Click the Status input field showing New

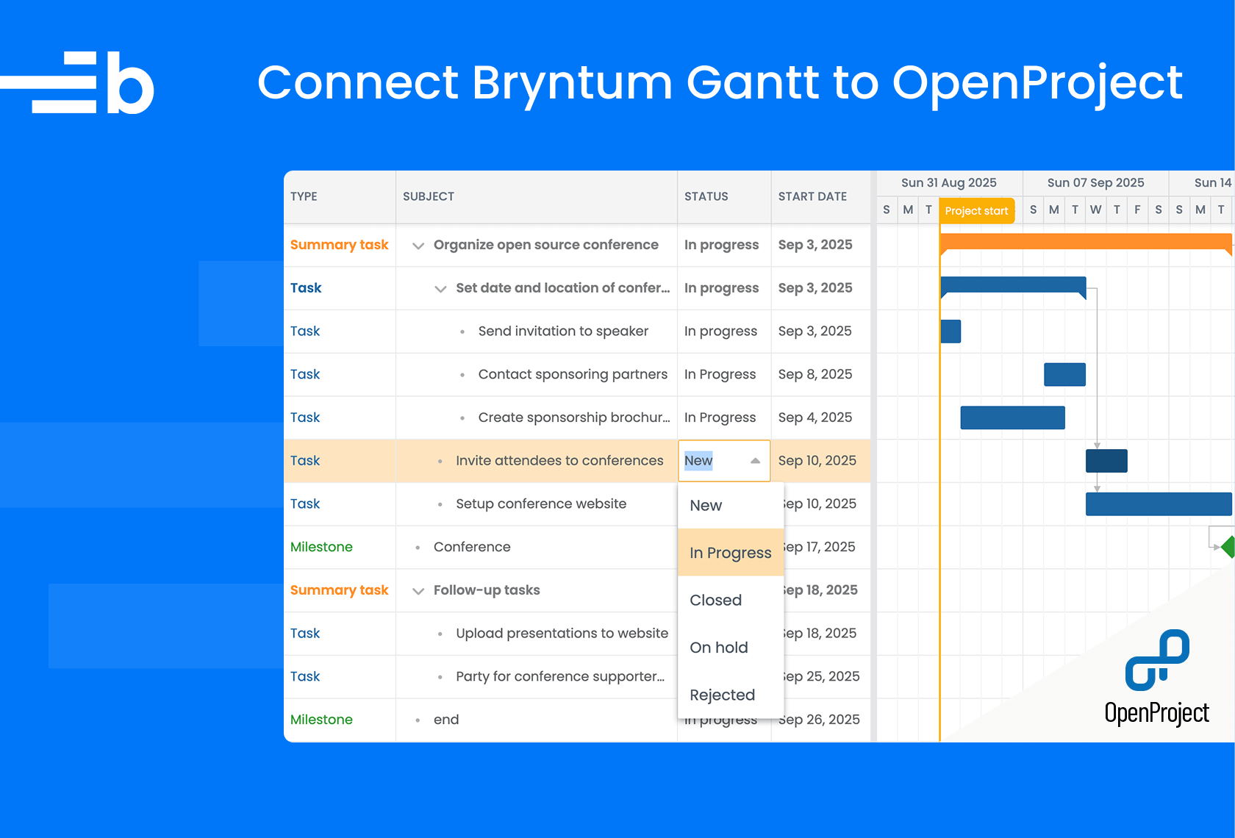coord(709,461)
